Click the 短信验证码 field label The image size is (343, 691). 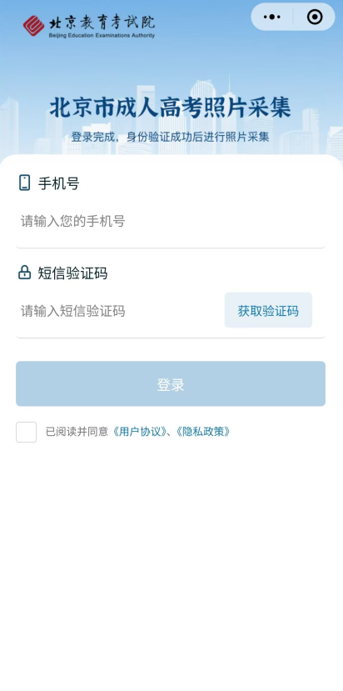coord(72,273)
